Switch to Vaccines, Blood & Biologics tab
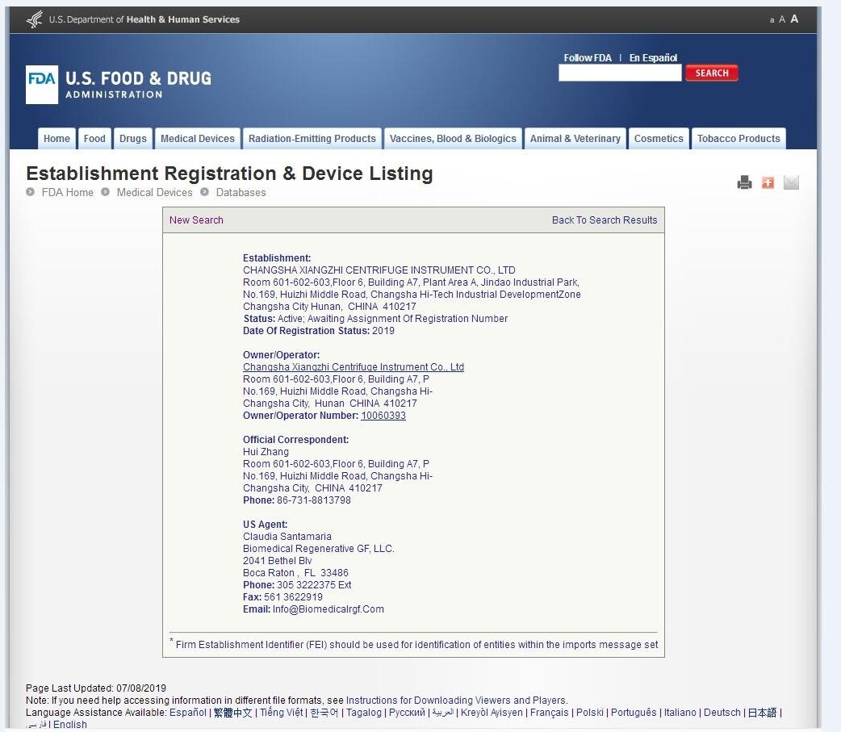 (453, 139)
